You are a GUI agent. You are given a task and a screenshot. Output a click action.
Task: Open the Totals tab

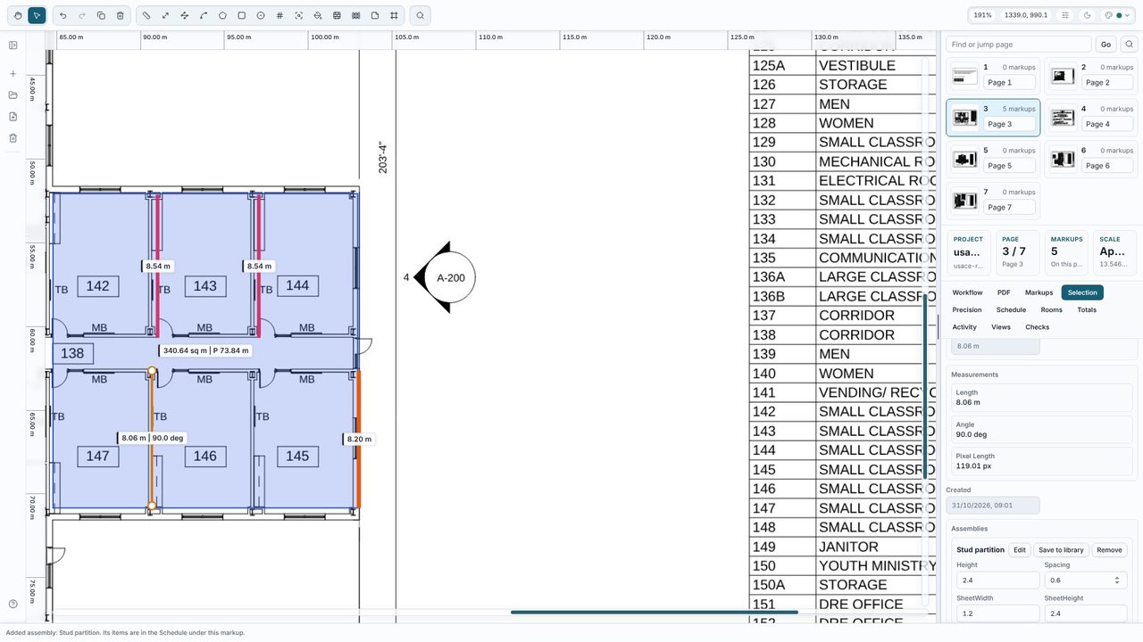1087,309
